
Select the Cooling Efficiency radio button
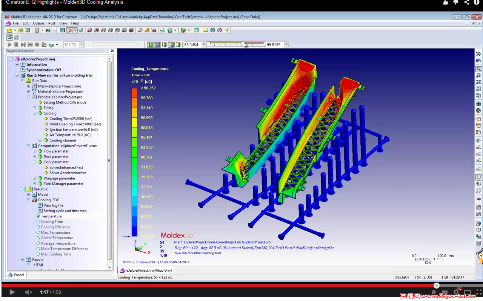coord(38,227)
